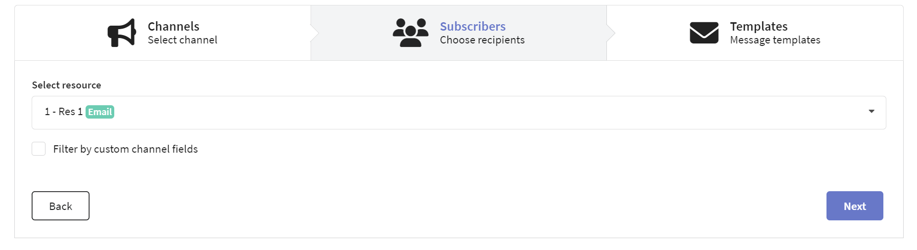Click the Templates heading text
This screenshot has height=250, width=917.
[759, 26]
